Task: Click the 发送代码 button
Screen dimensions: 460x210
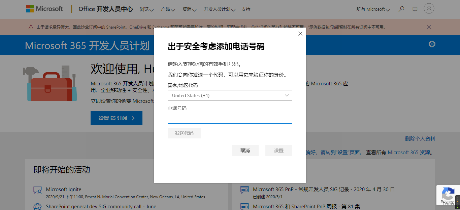Action: click(184, 133)
